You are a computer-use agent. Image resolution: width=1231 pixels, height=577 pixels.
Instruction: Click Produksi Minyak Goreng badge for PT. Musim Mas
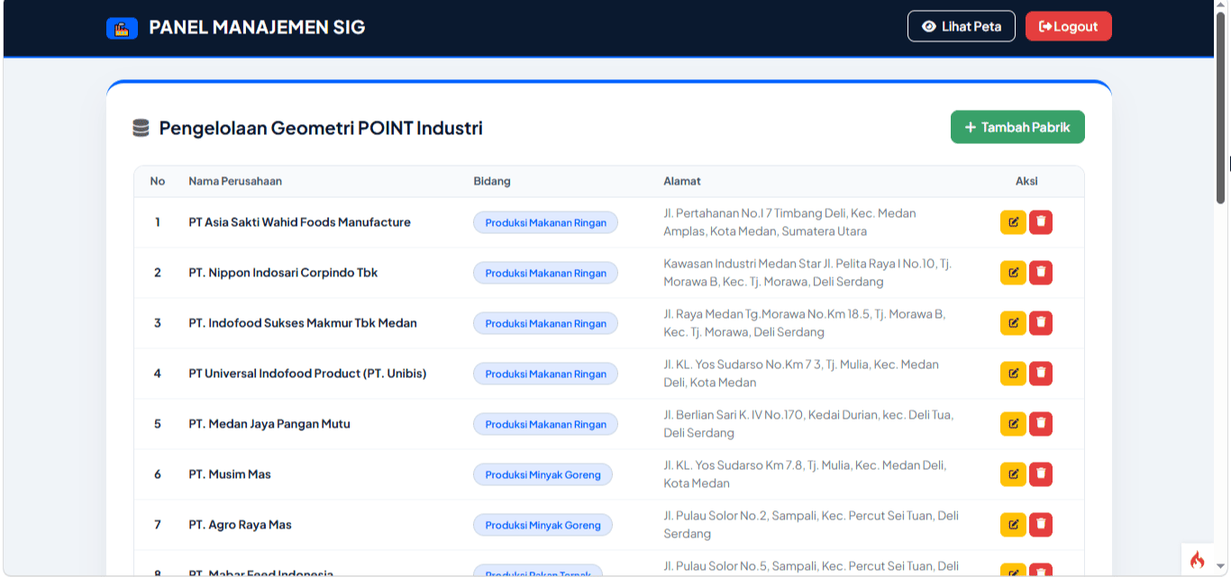tap(543, 474)
